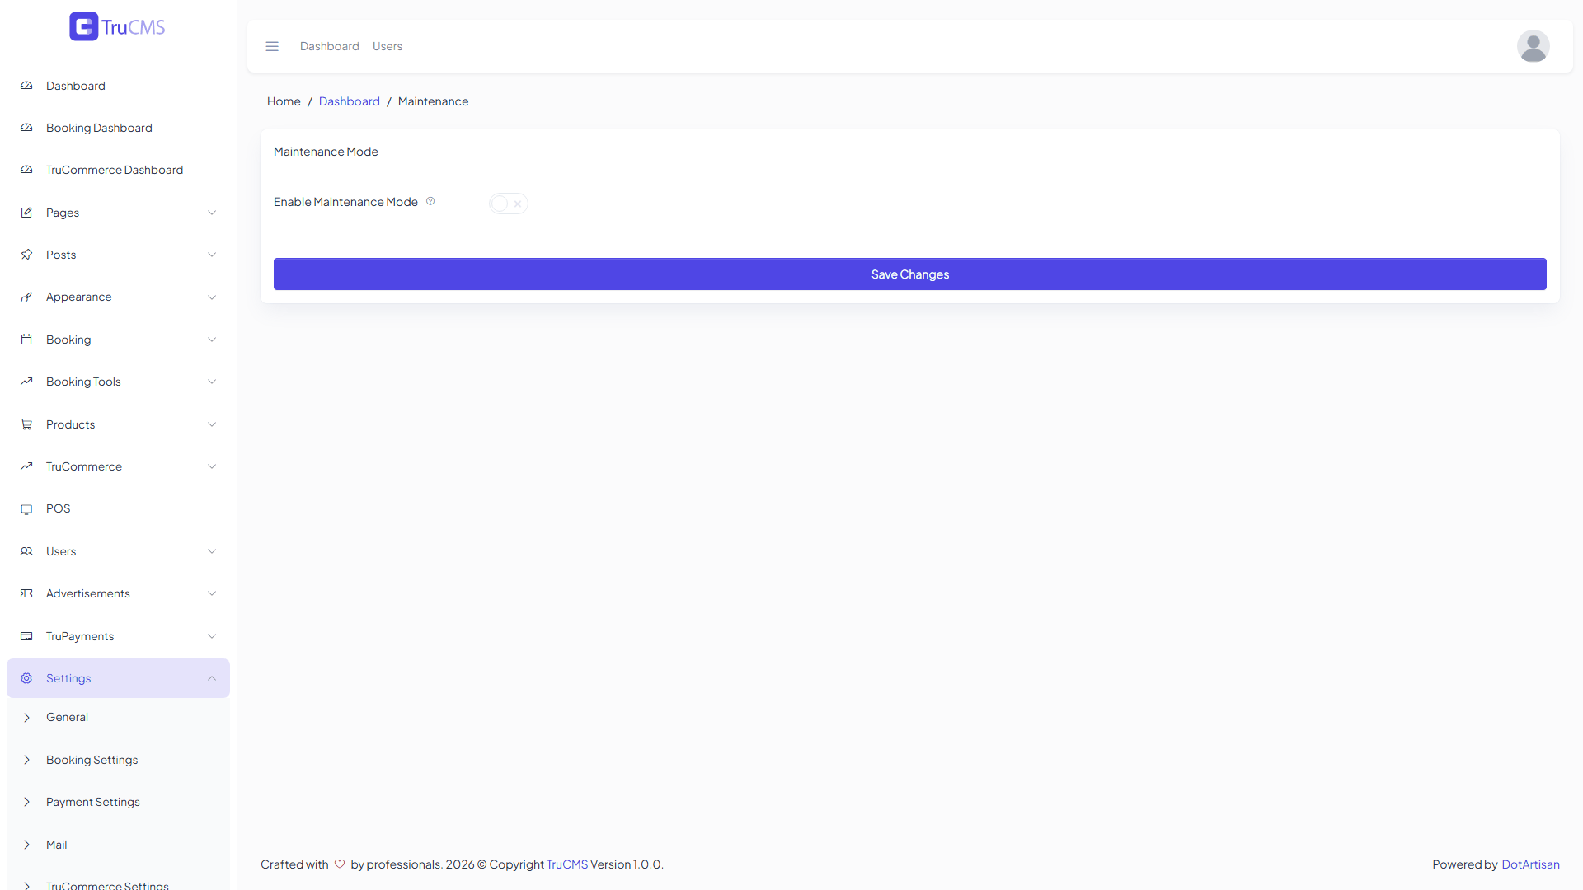Screen dimensions: 1583x890
Task: Click the TruPayments card icon
Action: pyautogui.click(x=26, y=636)
